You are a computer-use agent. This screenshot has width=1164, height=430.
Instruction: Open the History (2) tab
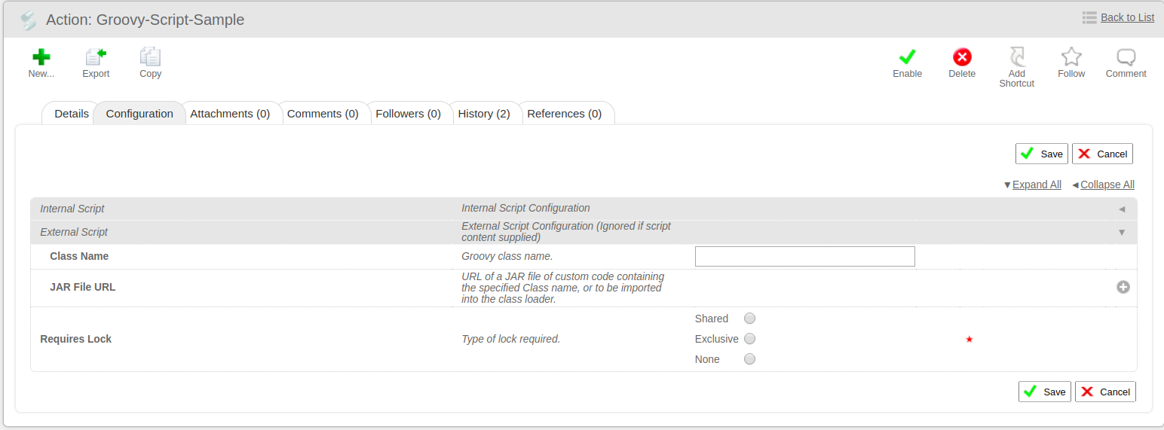484,114
